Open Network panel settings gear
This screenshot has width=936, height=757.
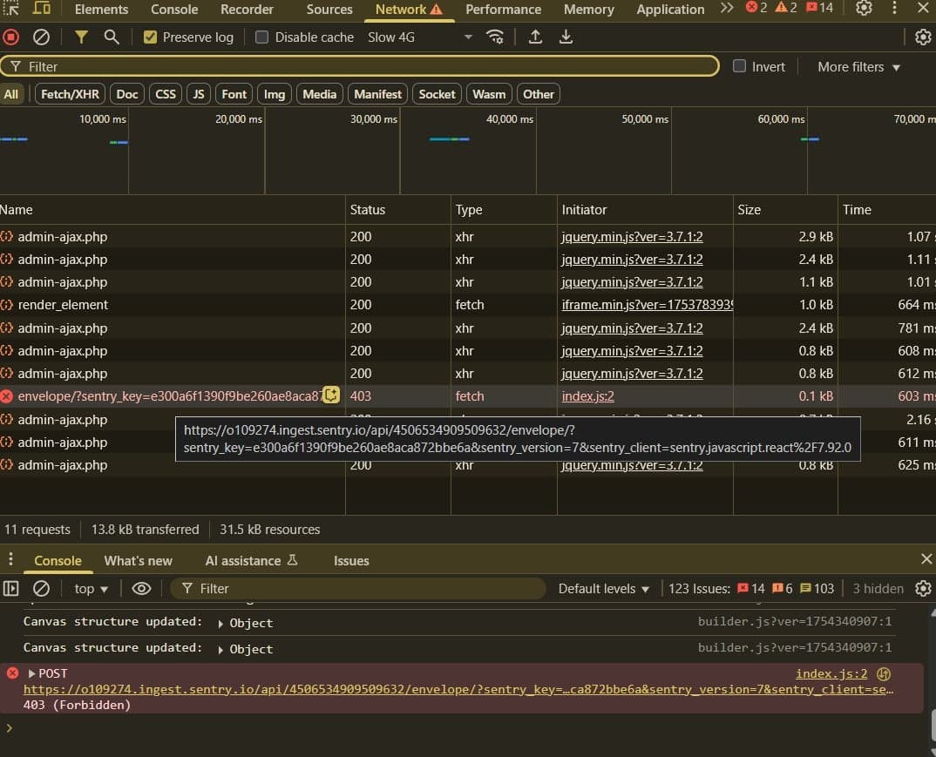(x=923, y=37)
